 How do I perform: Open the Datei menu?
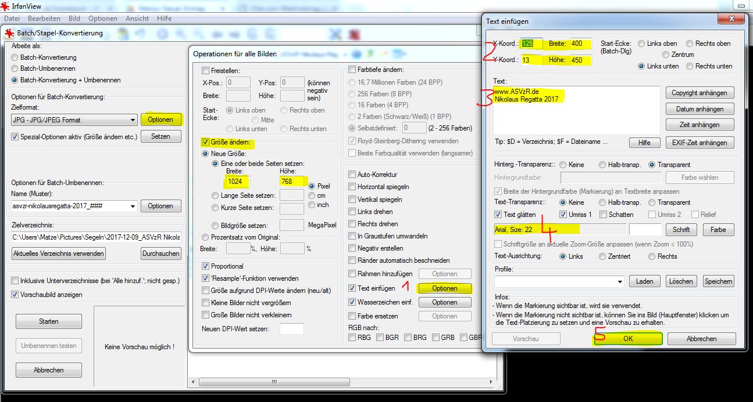[x=12, y=19]
